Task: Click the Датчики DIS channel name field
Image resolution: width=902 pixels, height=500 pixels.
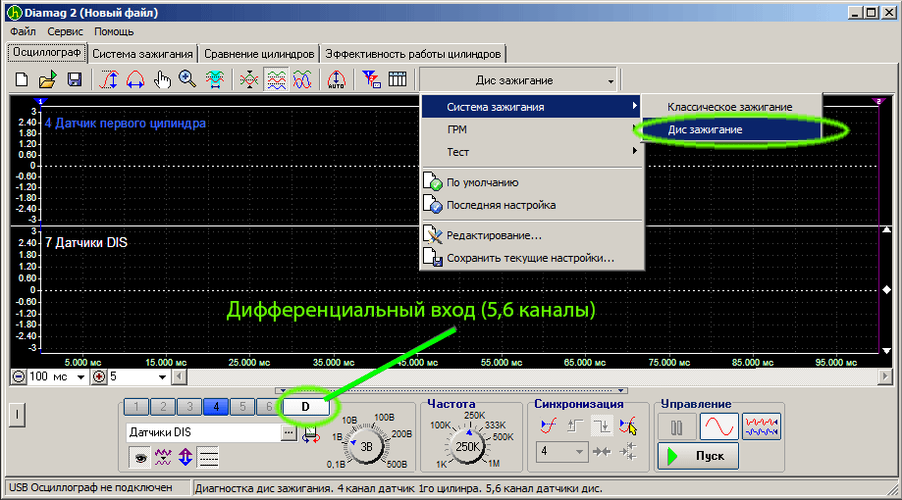Action: tap(203, 432)
